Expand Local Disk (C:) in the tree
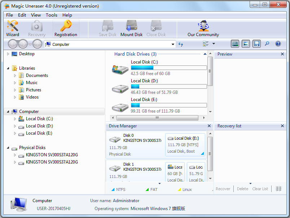Screen dimensions: 290x218 point(15,119)
